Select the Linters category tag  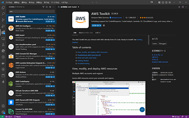[x=154, y=44]
